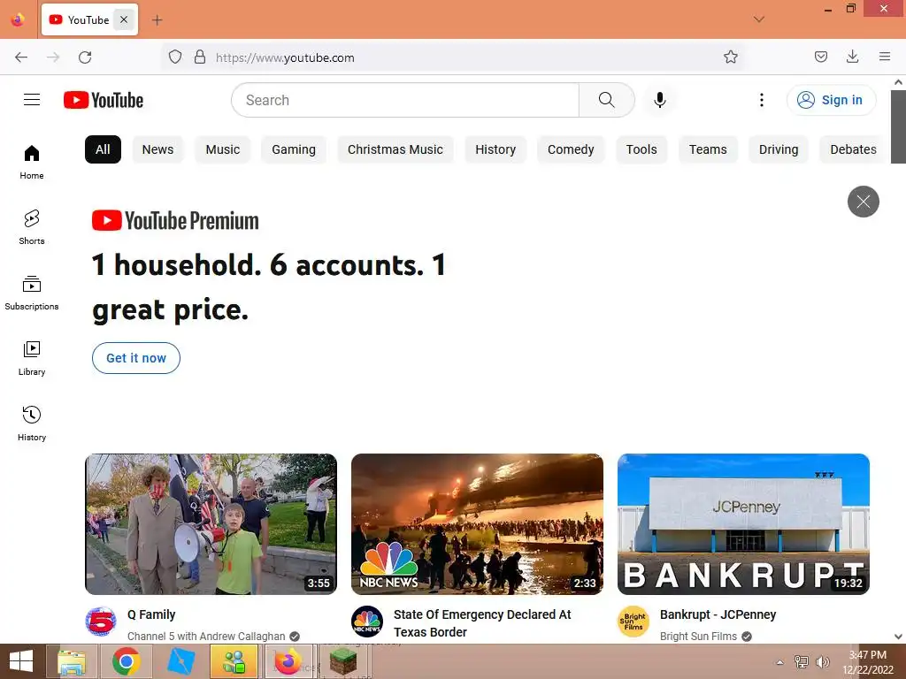
Task: Open Channel 5 with Andrew Callaghan channel
Action: [x=206, y=636]
